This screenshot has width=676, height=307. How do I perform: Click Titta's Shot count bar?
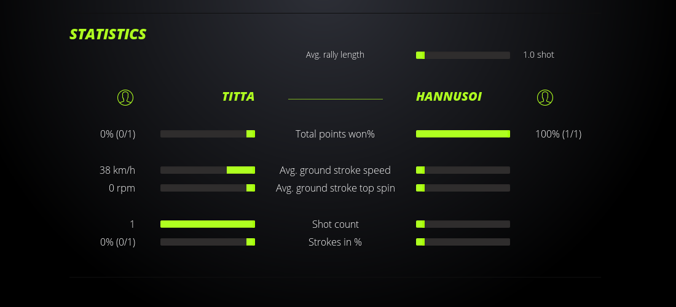pyautogui.click(x=208, y=224)
